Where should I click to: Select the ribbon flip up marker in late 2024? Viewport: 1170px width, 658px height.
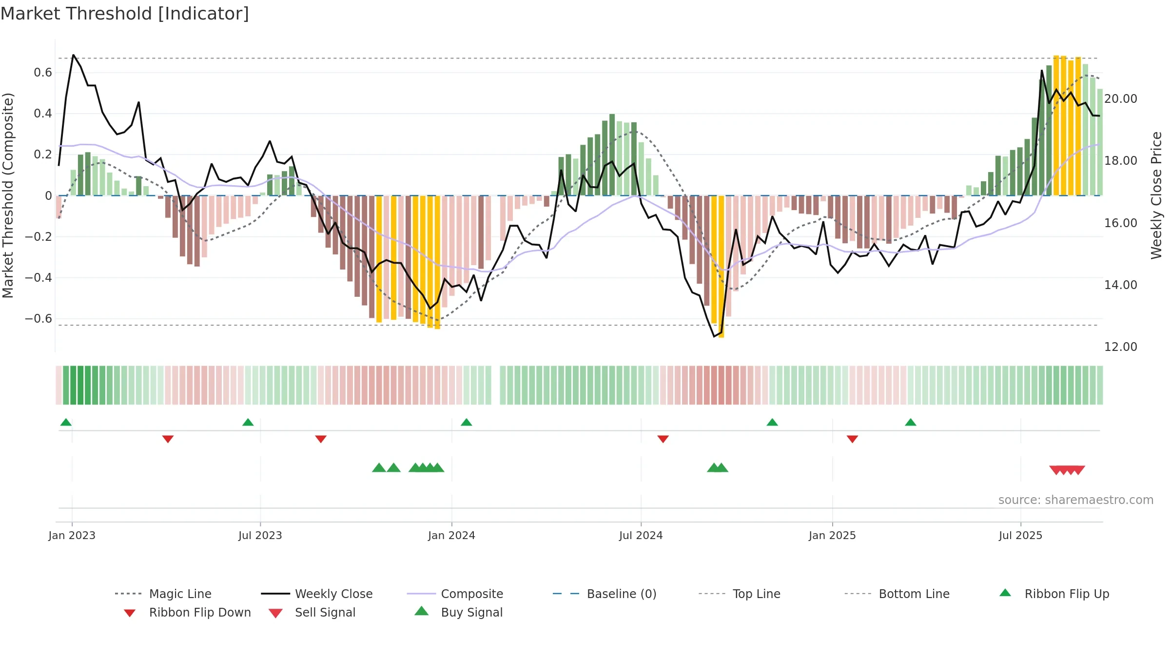(772, 422)
